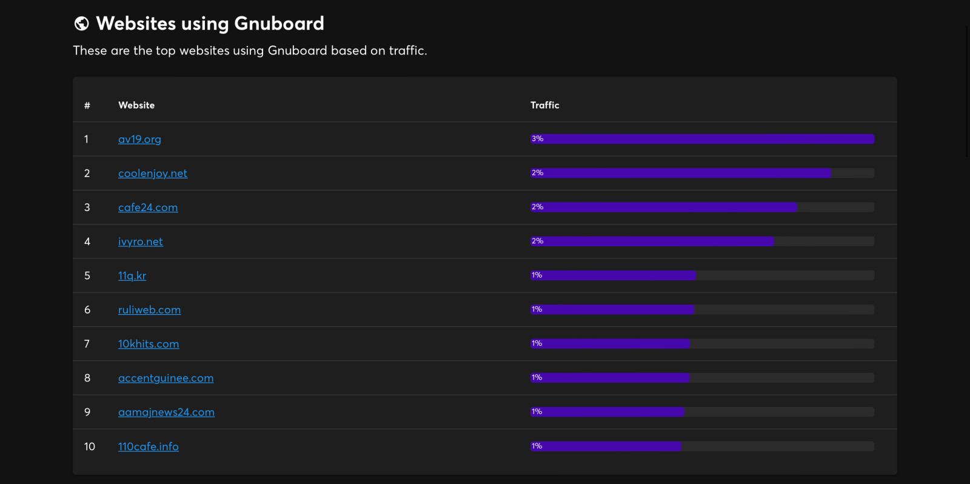Visit the coolenjoy.net link
The width and height of the screenshot is (970, 484).
[153, 173]
